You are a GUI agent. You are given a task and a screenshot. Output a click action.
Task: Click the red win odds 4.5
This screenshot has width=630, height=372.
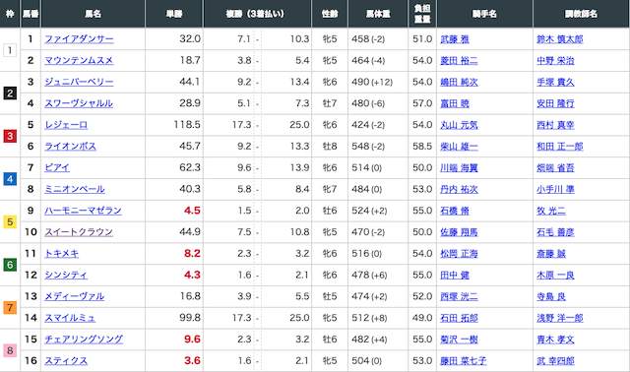tap(192, 211)
